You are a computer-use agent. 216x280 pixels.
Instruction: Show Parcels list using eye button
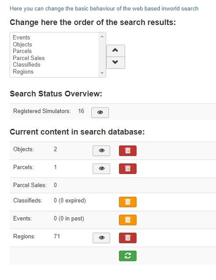click(x=101, y=169)
